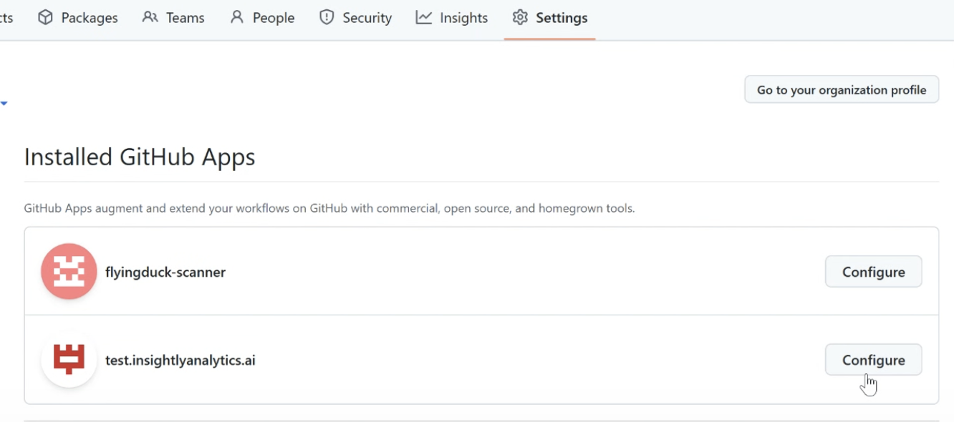This screenshot has width=954, height=422.
Task: Click the test.insightlyanalytics.ai app name
Action: click(x=180, y=360)
